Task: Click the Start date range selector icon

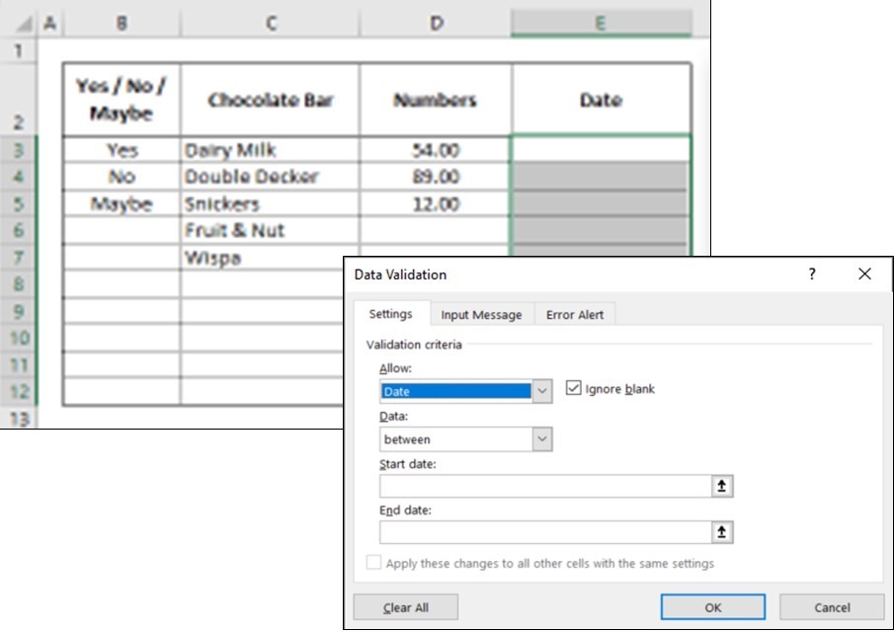Action: click(723, 487)
